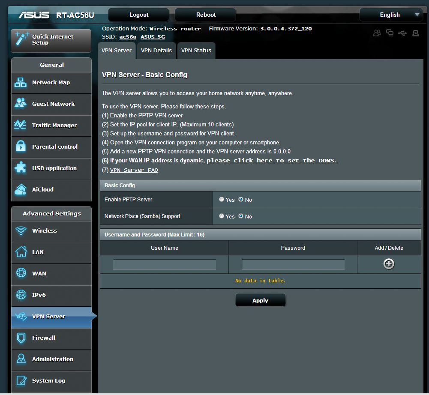Click the AiCloud cloud icon

click(x=21, y=189)
